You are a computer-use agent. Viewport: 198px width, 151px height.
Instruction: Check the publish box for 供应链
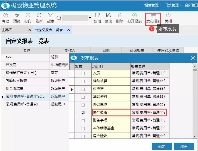pos(83,89)
